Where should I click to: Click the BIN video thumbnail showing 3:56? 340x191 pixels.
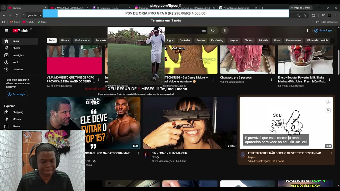[190, 123]
